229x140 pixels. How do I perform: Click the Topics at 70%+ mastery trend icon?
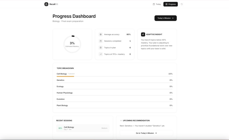coord(101,54)
